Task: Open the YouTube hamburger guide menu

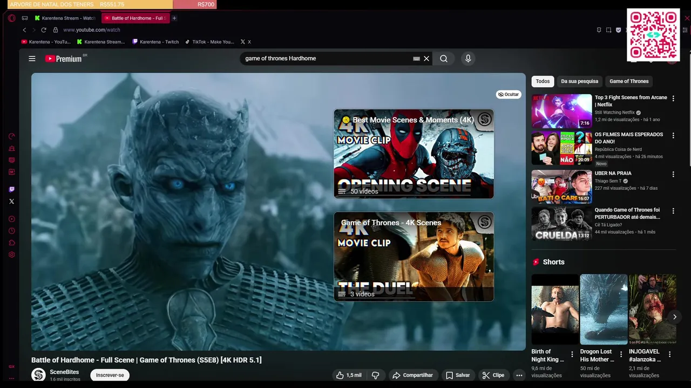Action: pos(32,59)
